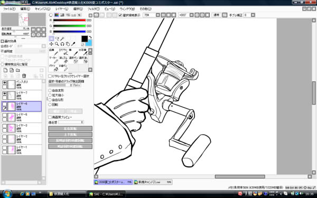
Task: Toggle visibility eye of レイヤー7
Action: (x=5, y=93)
